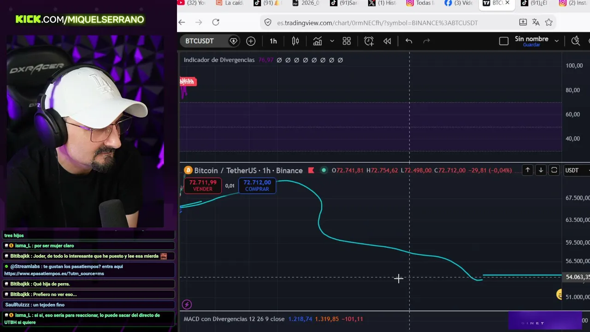This screenshot has height=332, width=590.
Task: Click the 72.741,81 open price value
Action: (x=350, y=171)
